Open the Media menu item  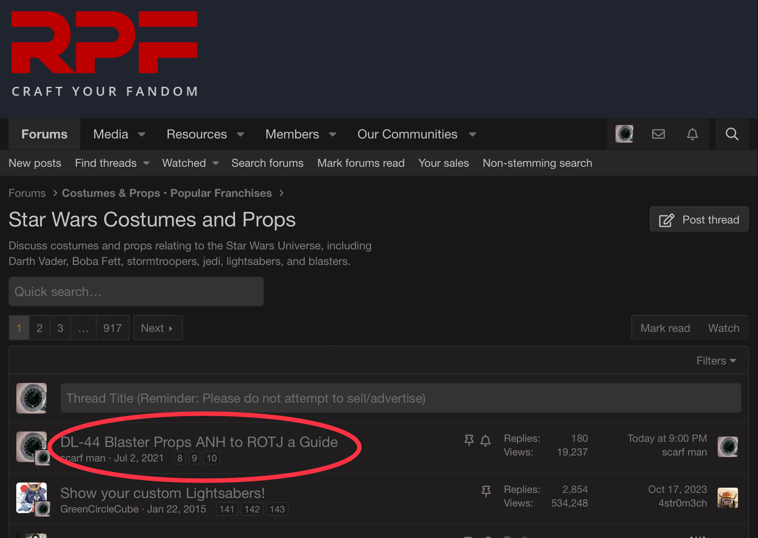pyautogui.click(x=111, y=134)
